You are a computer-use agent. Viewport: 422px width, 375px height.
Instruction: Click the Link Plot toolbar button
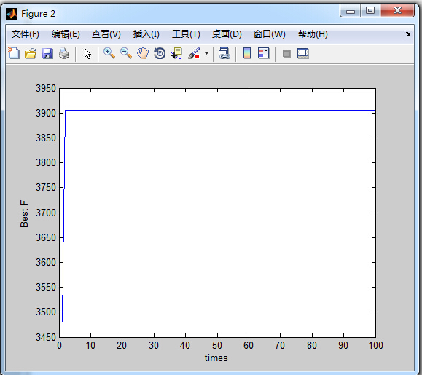pyautogui.click(x=224, y=53)
